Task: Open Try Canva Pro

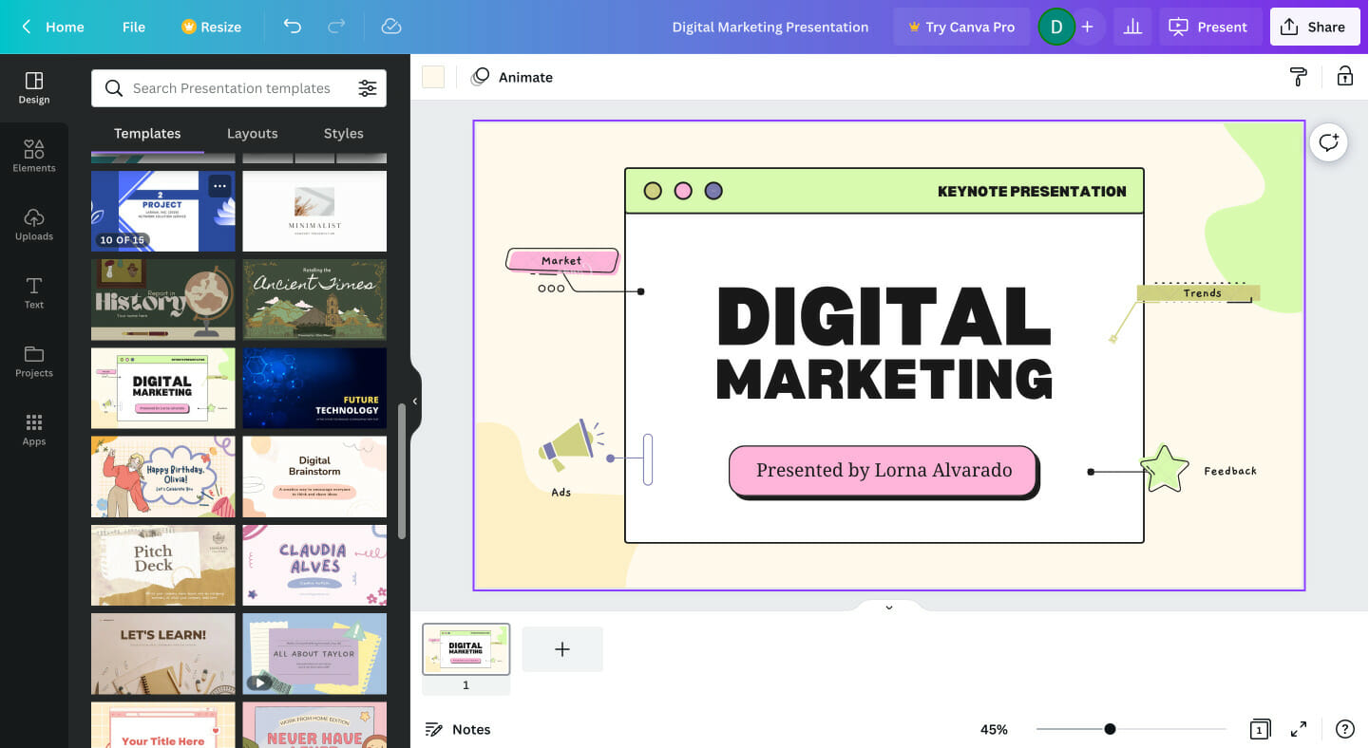Action: pyautogui.click(x=960, y=27)
